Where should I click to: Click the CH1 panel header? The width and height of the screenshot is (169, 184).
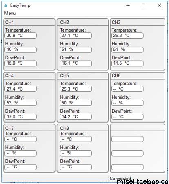29,22
